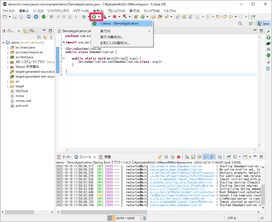Click the Collapse All icon in package explorer

coord(39,37)
